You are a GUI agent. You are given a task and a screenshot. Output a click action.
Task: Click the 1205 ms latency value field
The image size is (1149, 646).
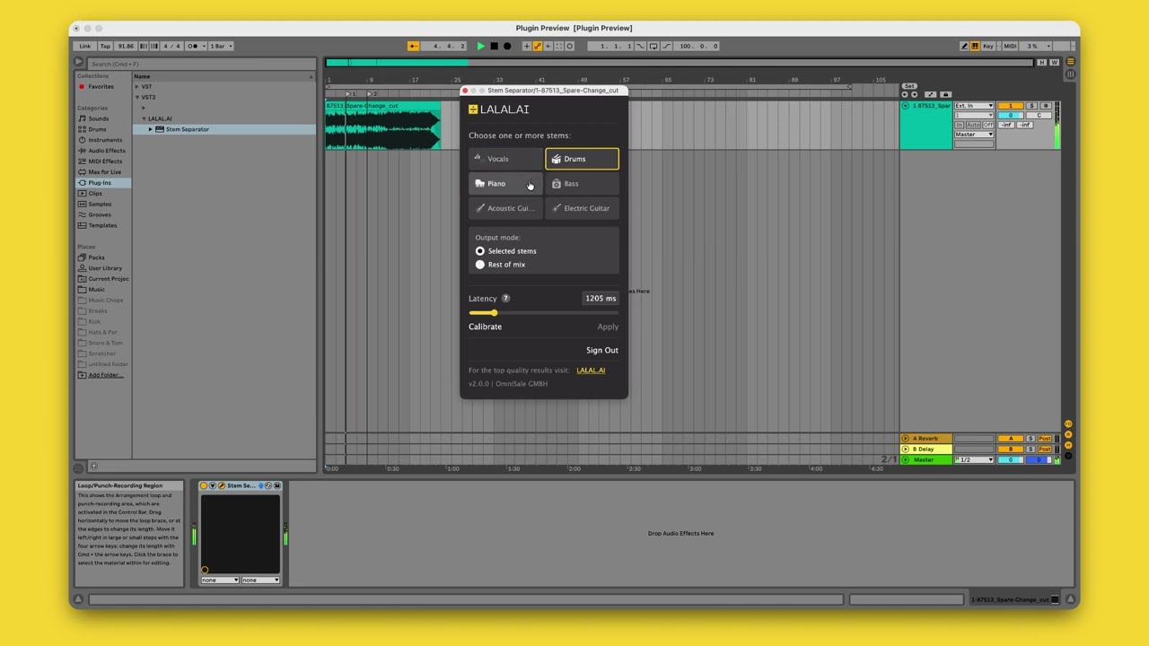601,299
